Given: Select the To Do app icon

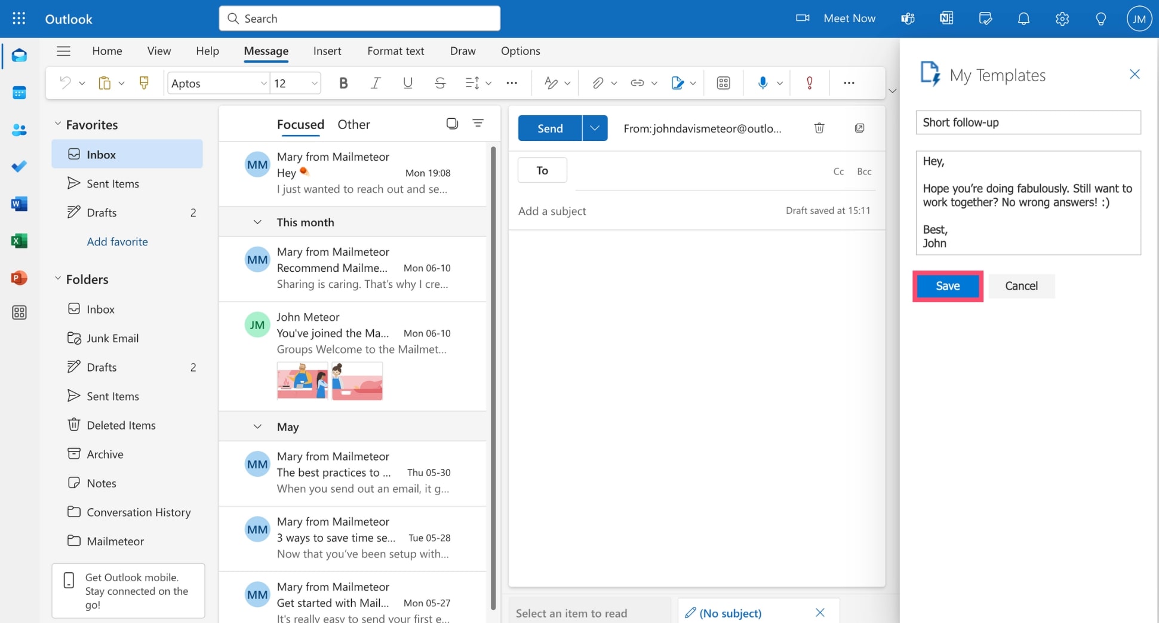Looking at the screenshot, I should (x=19, y=167).
